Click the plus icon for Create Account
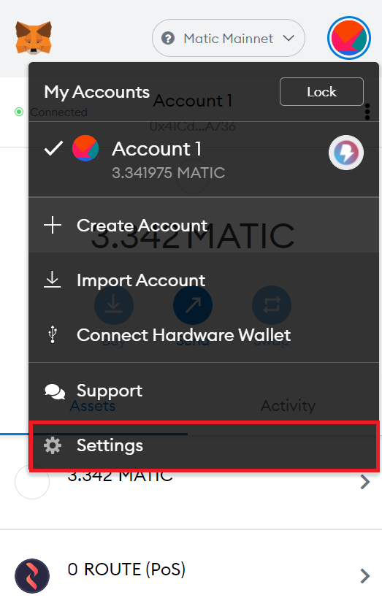 [53, 226]
